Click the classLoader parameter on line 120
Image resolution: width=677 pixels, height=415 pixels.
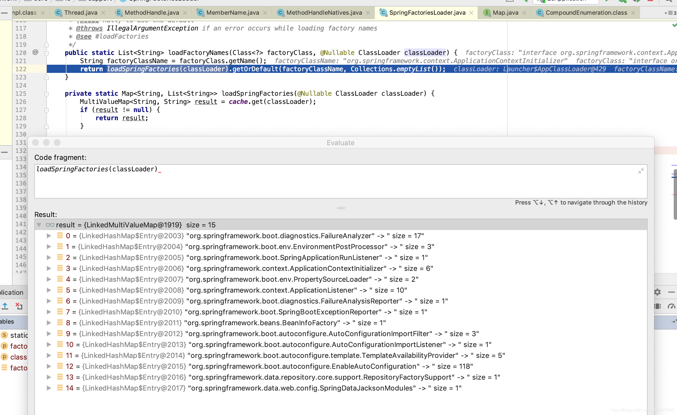coord(425,53)
